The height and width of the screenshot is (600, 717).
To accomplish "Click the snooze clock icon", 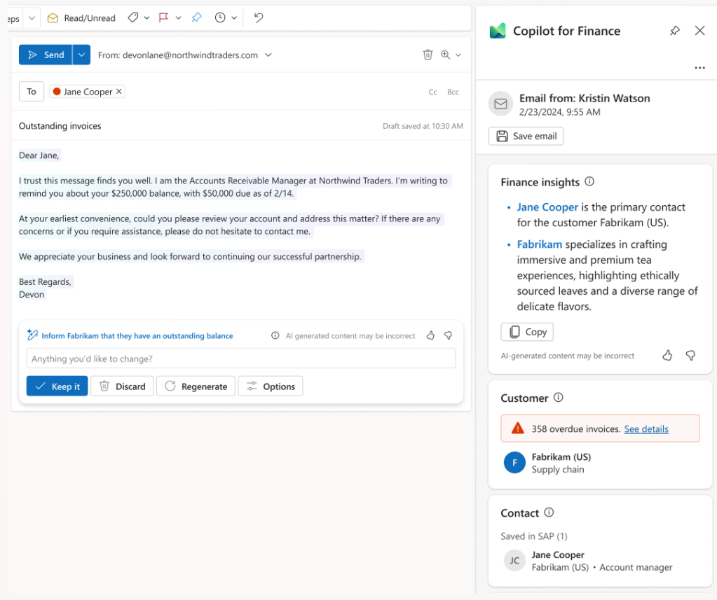I will [x=220, y=18].
